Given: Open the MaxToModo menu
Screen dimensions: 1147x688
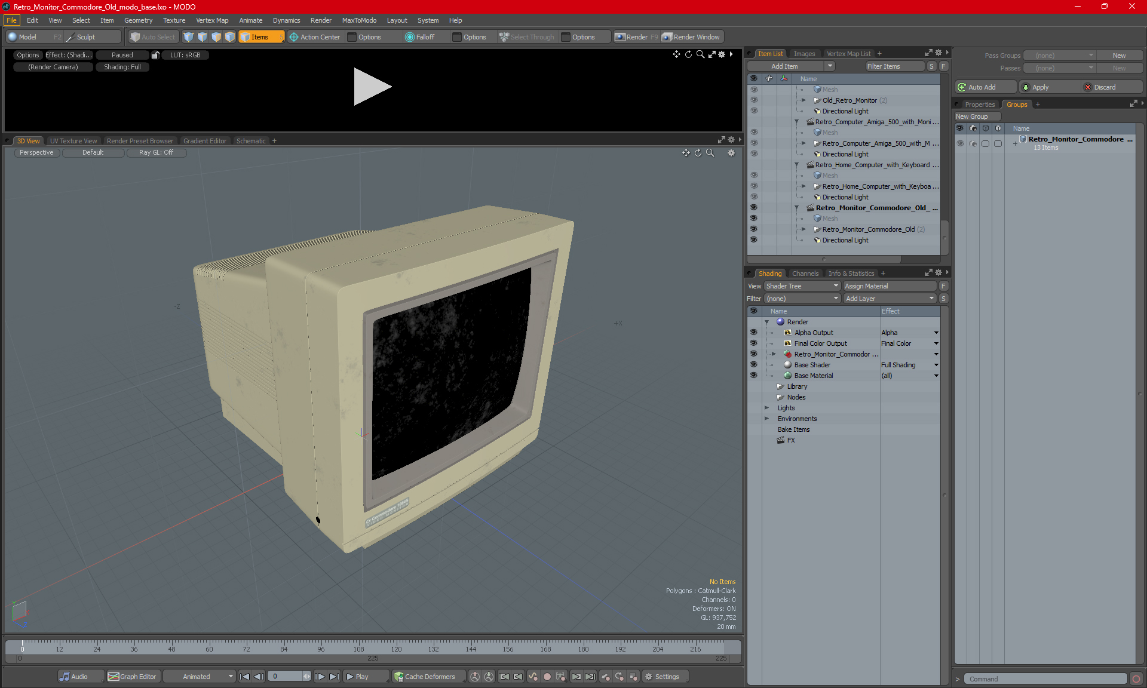Looking at the screenshot, I should tap(359, 20).
